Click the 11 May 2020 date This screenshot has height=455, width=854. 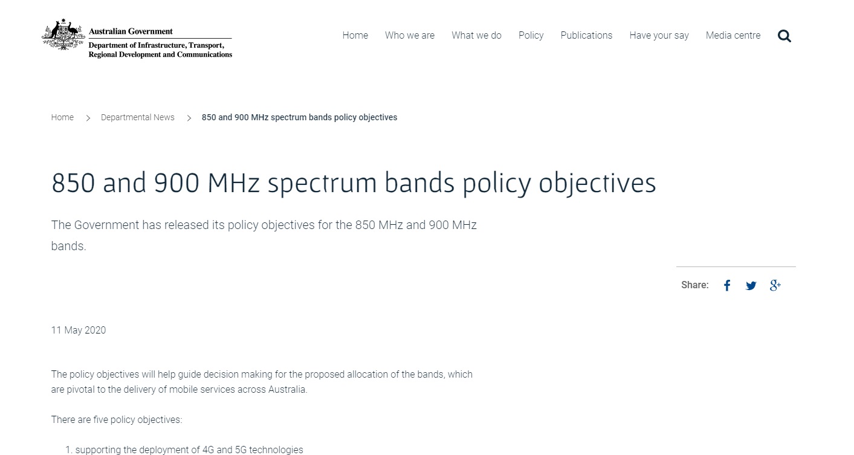pos(79,330)
